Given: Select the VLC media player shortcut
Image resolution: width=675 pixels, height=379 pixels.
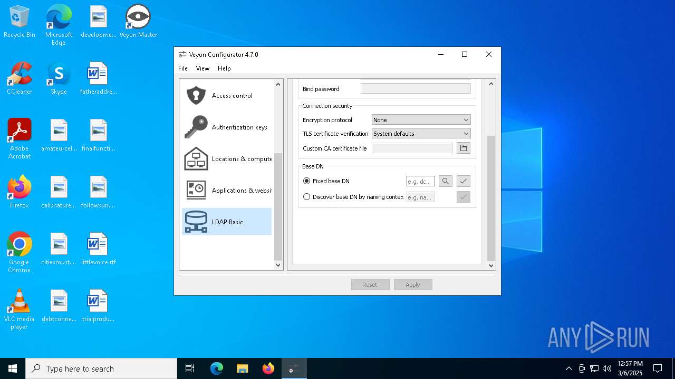Looking at the screenshot, I should pos(20,310).
